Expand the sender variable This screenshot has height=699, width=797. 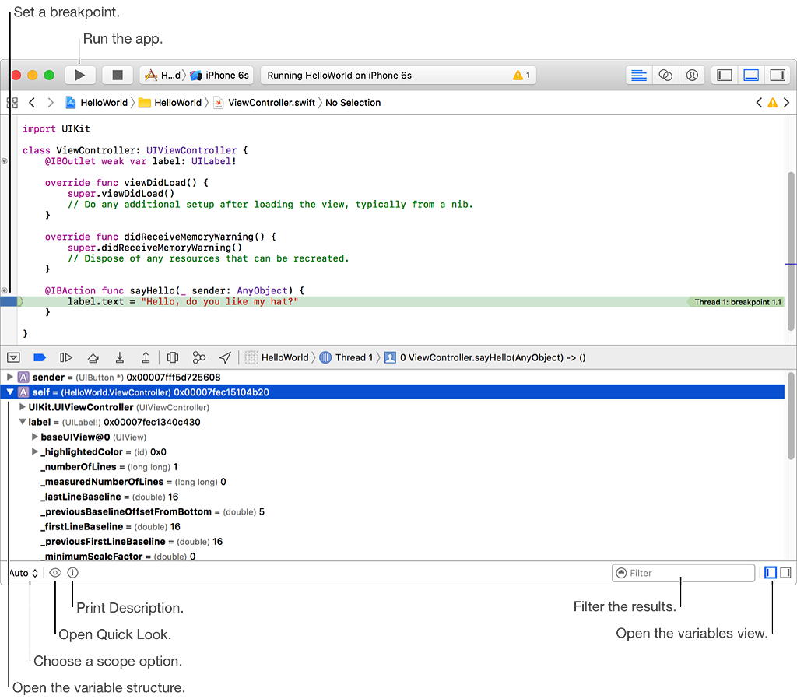pos(9,378)
